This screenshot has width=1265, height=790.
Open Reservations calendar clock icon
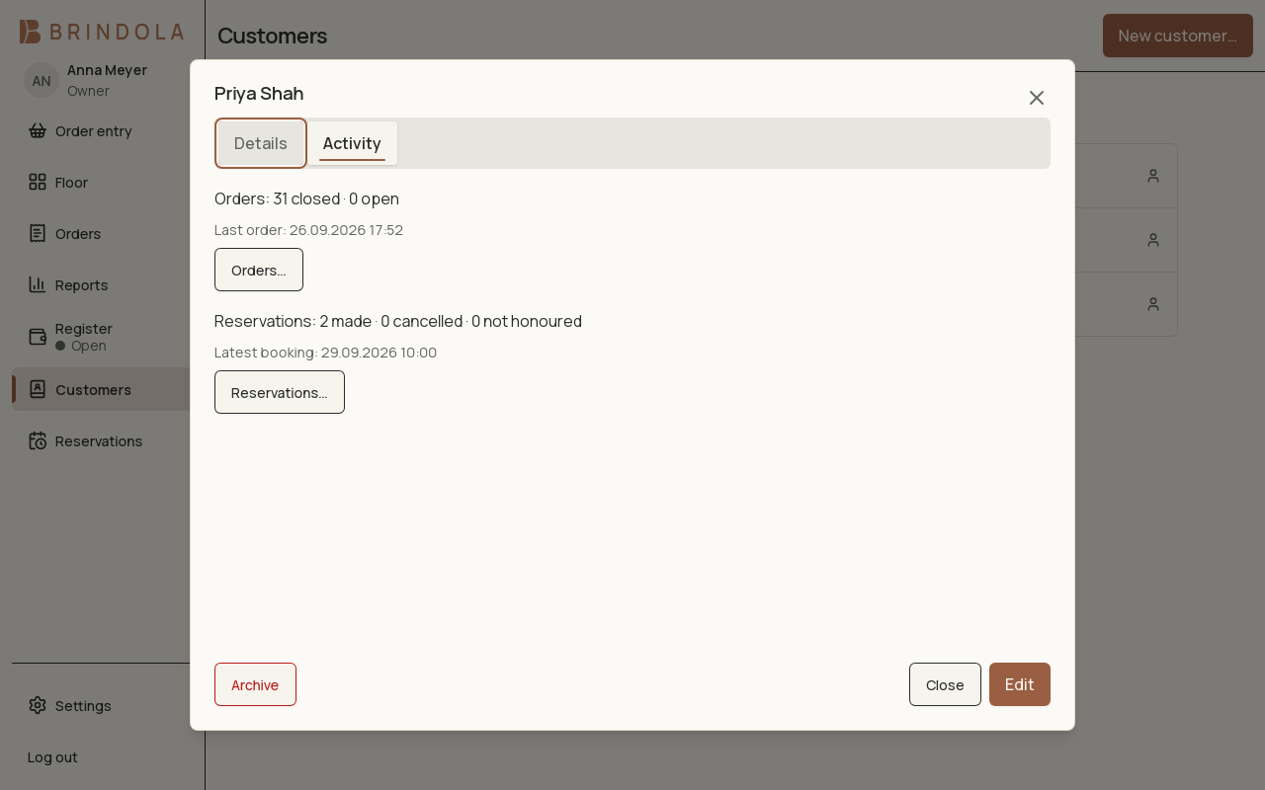pos(38,440)
